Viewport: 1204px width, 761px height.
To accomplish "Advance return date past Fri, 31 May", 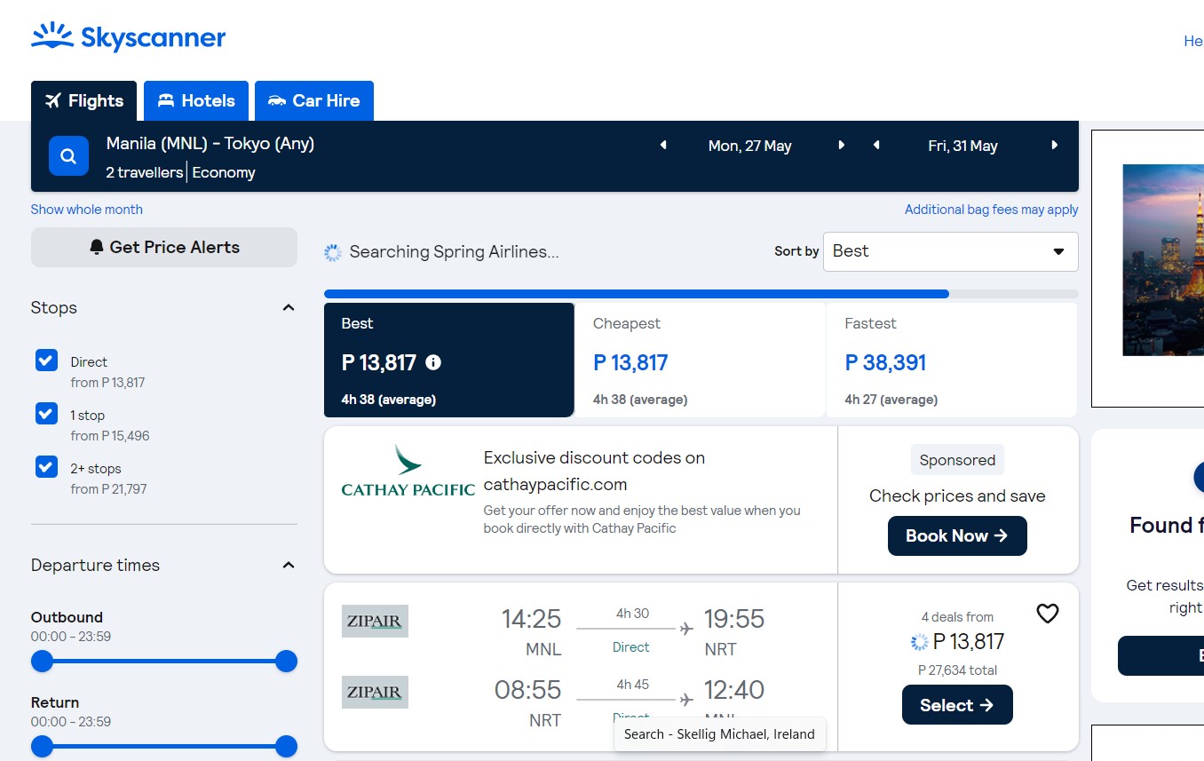I will click(1055, 146).
